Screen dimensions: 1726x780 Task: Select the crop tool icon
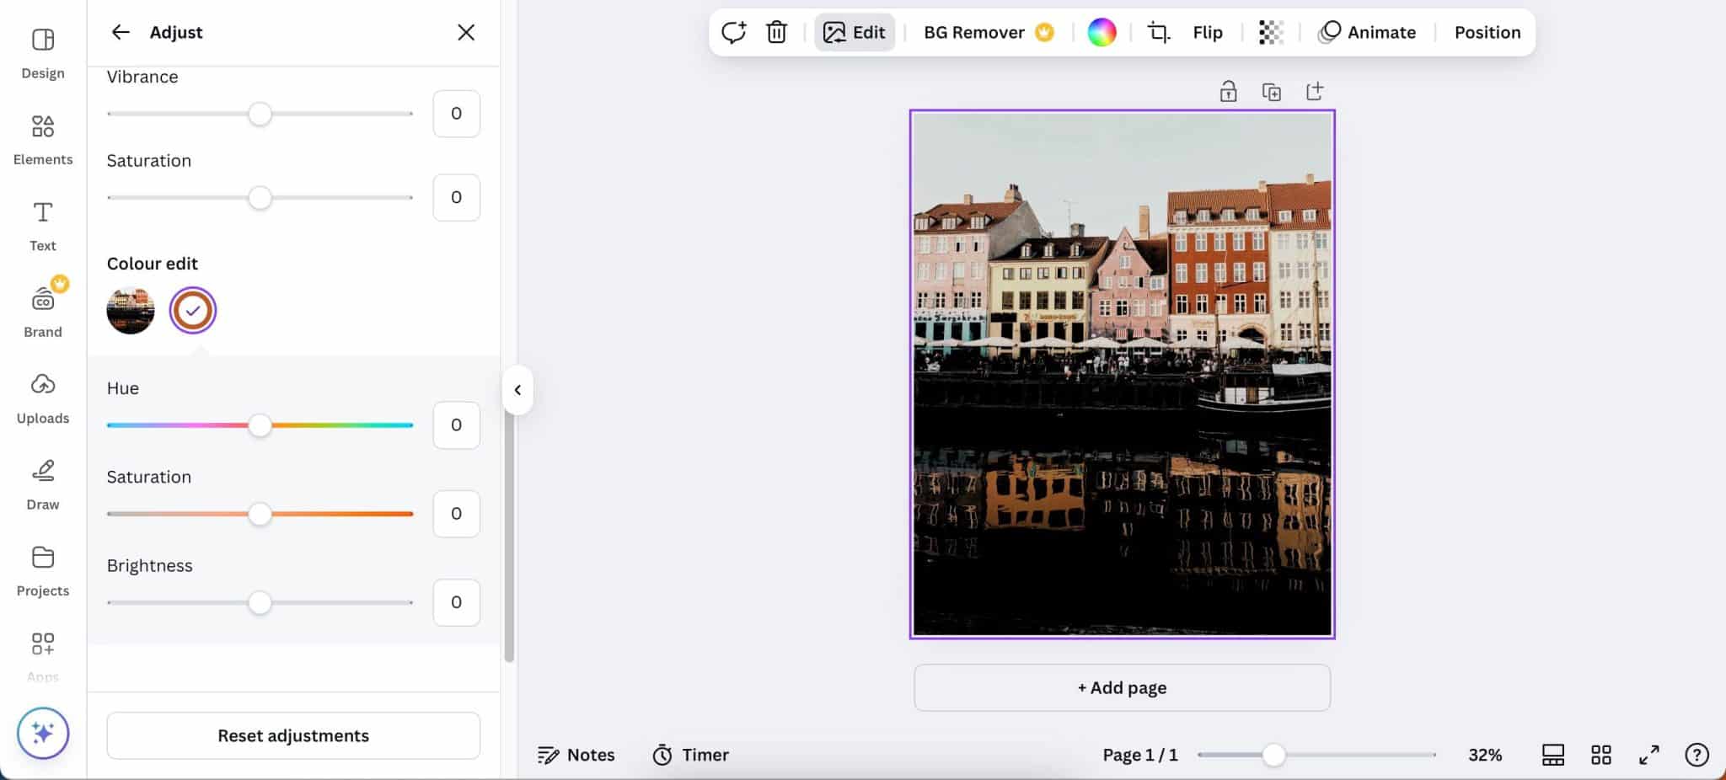[x=1159, y=32]
